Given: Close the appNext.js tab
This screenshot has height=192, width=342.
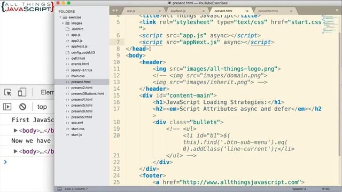Looking at the screenshot, I should (204, 11).
